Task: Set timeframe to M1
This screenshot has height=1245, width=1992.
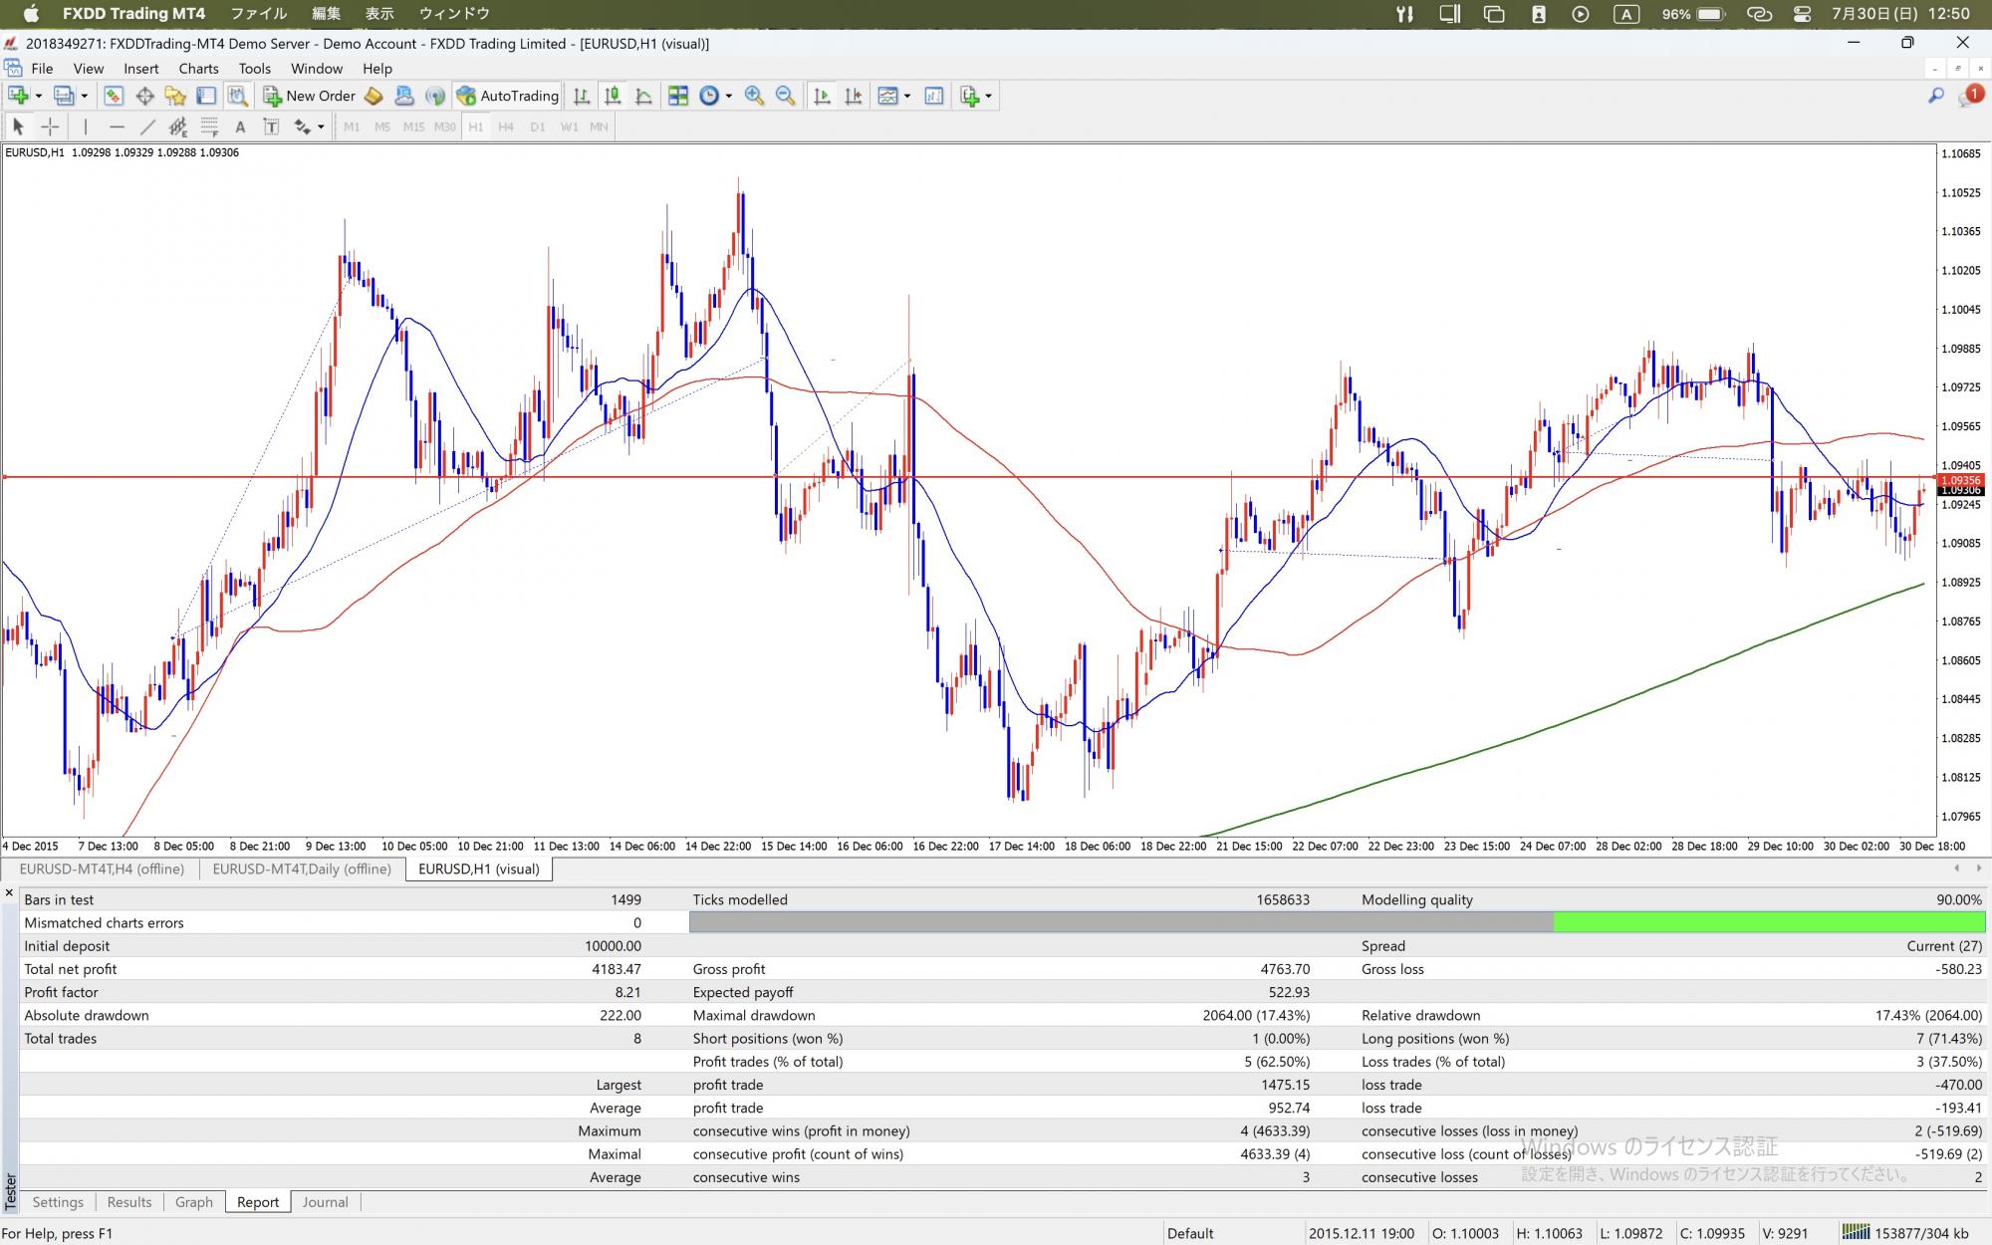Action: 352,126
